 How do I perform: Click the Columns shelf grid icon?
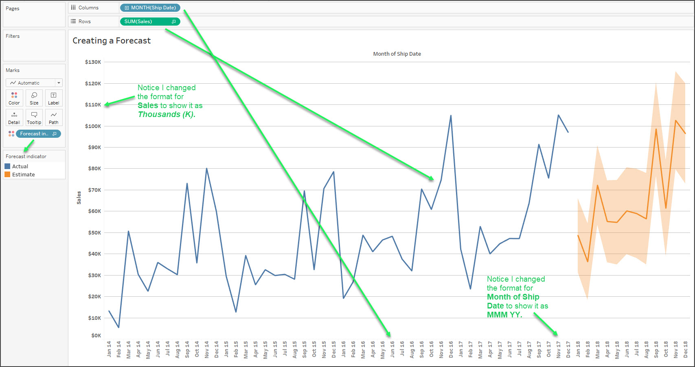[x=73, y=7]
